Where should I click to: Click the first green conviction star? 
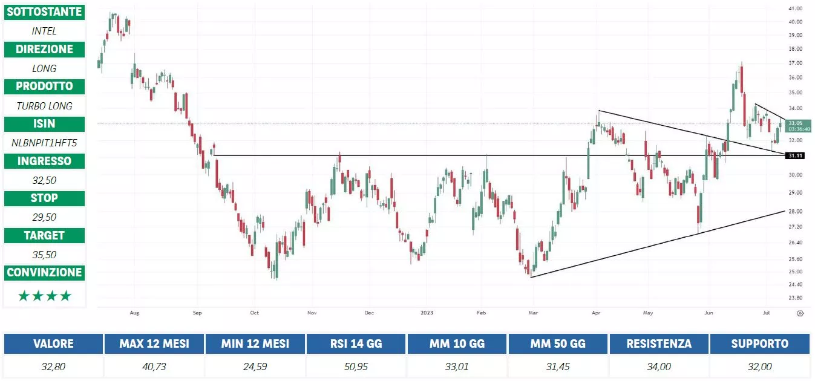pos(24,296)
